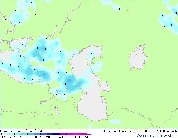
Task: Click the 20 to 25 mm legend swatch
Action: (50, 134)
